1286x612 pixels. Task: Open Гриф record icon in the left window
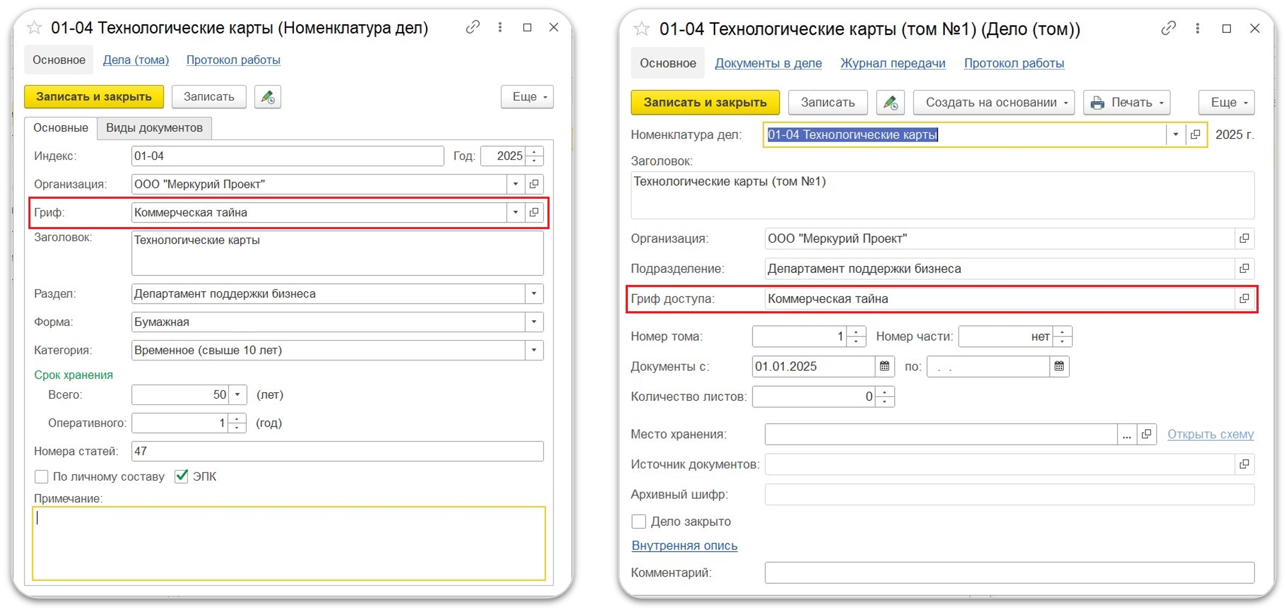click(534, 213)
